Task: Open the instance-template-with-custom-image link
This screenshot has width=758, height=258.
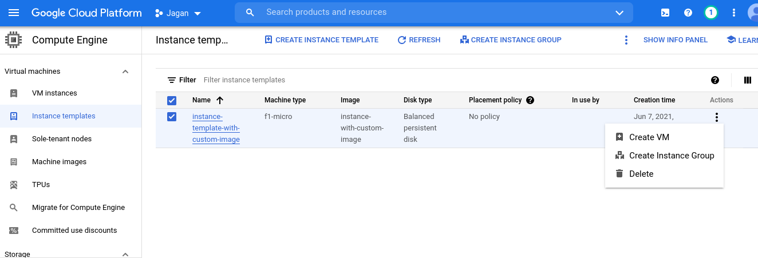Action: [x=216, y=128]
